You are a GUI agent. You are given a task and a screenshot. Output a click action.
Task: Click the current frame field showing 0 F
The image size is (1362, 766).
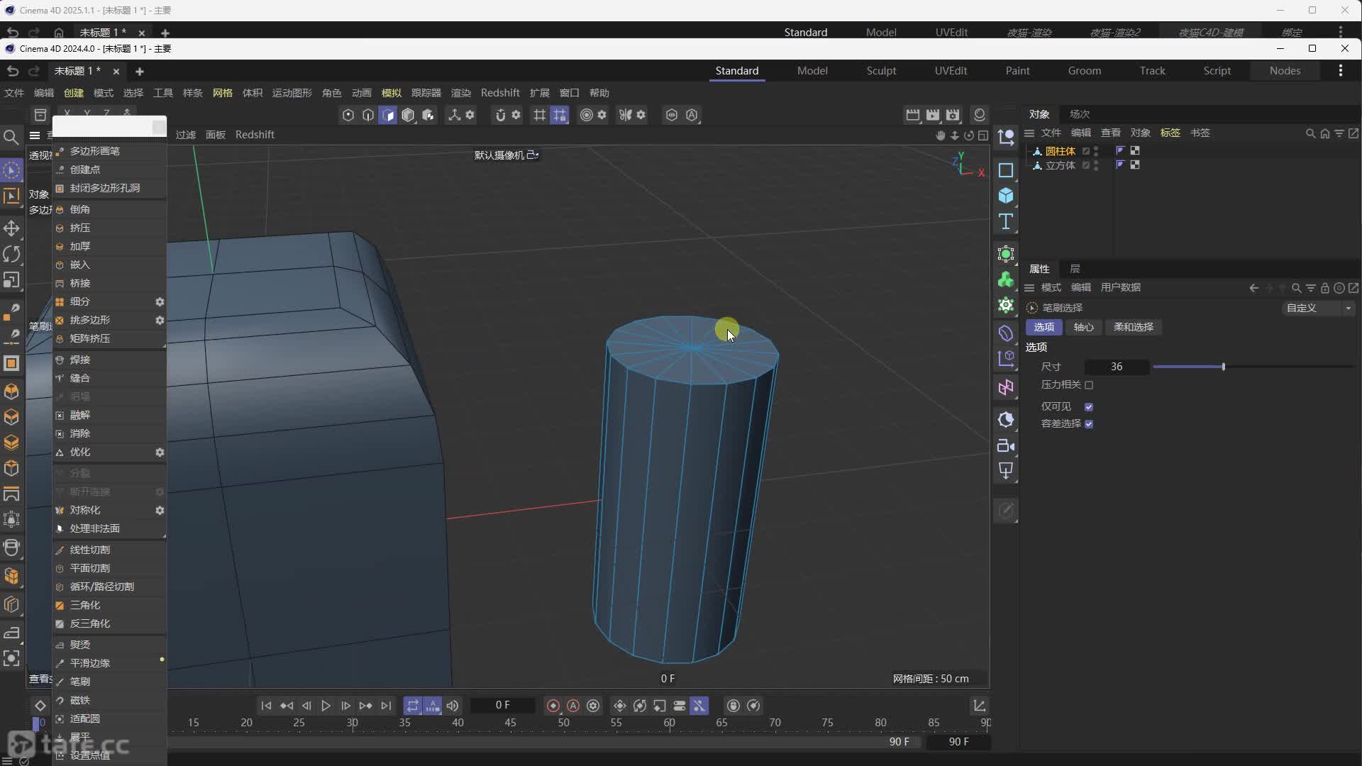click(502, 705)
